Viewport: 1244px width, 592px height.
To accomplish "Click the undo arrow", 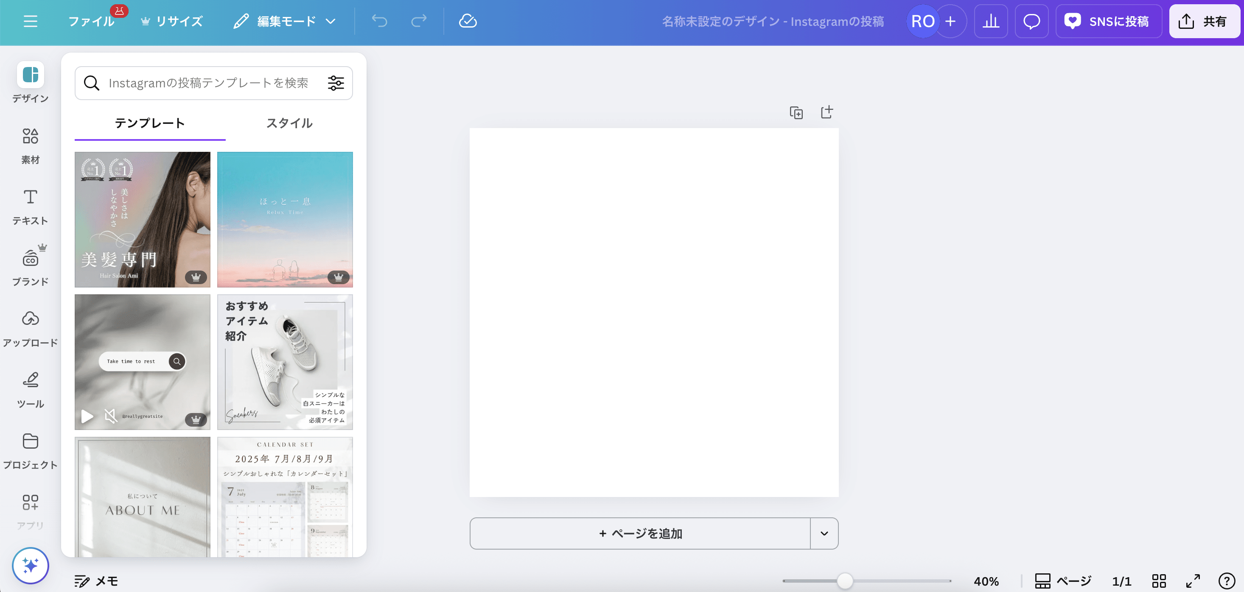I will 380,21.
